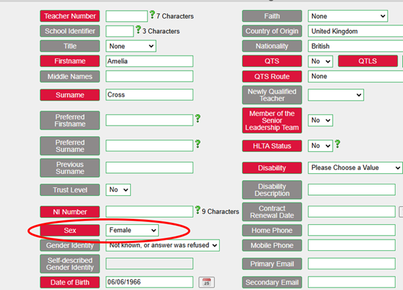The width and height of the screenshot is (403, 290).
Task: Click the Surname field containing Cross
Action: pyautogui.click(x=149, y=95)
